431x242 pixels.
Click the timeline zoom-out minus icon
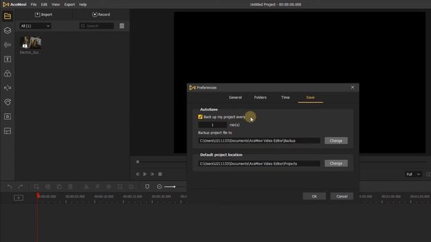click(x=159, y=187)
